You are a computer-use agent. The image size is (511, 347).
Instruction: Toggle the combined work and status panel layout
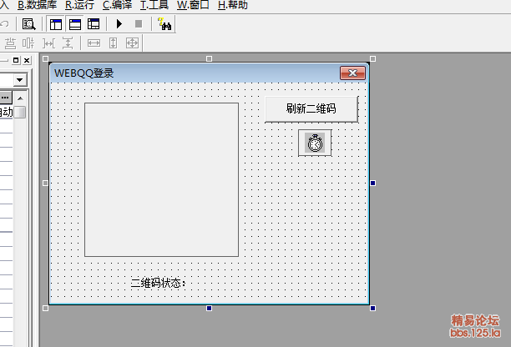tap(93, 24)
